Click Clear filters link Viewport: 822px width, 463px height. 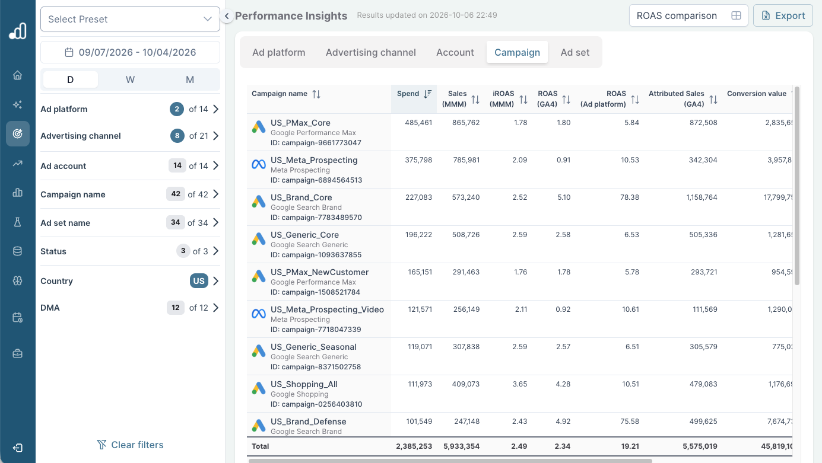(x=130, y=445)
